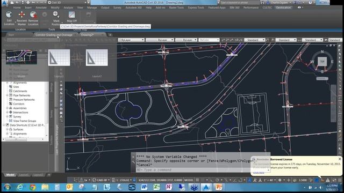The image size is (344, 193).
Task: Open Google Chrome from the taskbar
Action: 33,187
